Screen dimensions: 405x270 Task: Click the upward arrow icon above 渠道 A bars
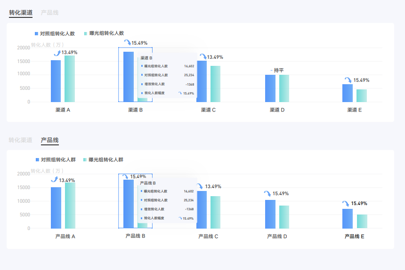pos(57,53)
